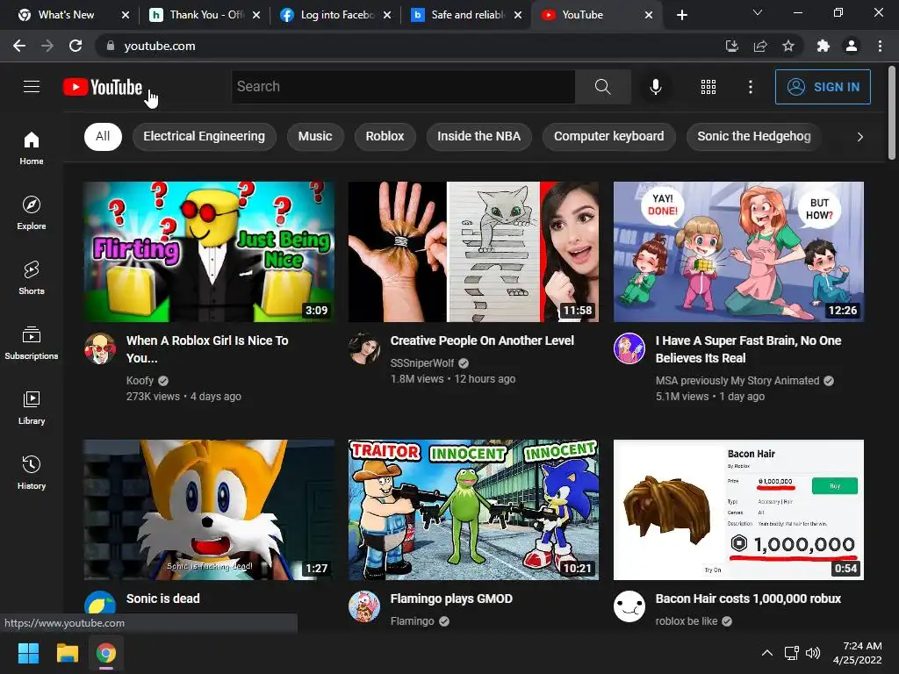Select the Electrical Engineering filter chip
899x674 pixels.
[204, 136]
